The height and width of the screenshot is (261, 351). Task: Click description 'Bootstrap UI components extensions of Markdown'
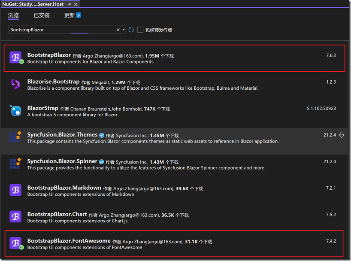(81, 194)
